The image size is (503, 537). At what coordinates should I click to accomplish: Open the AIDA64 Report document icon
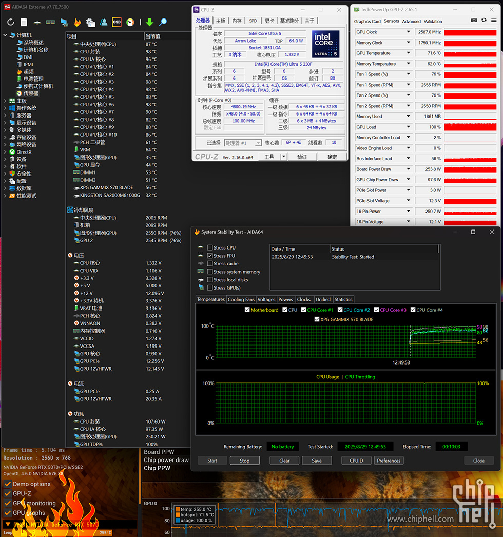(x=24, y=22)
